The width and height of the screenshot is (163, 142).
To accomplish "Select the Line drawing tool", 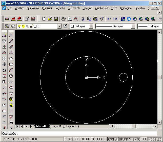I will pos(11,35).
